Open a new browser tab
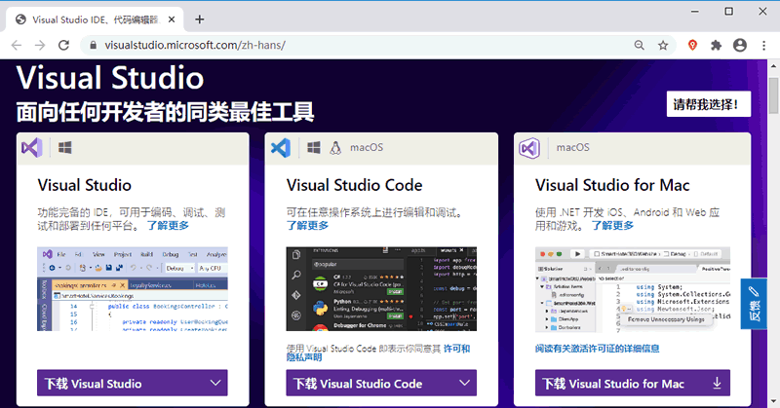The image size is (780, 408). click(x=200, y=19)
